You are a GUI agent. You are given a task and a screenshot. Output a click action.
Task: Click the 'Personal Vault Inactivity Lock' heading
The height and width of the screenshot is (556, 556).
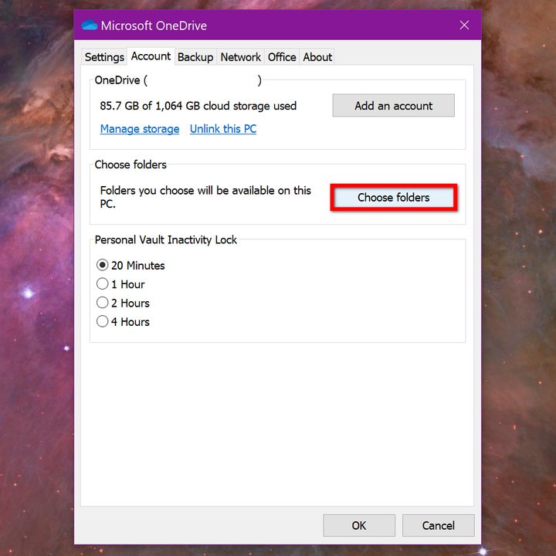coord(165,240)
